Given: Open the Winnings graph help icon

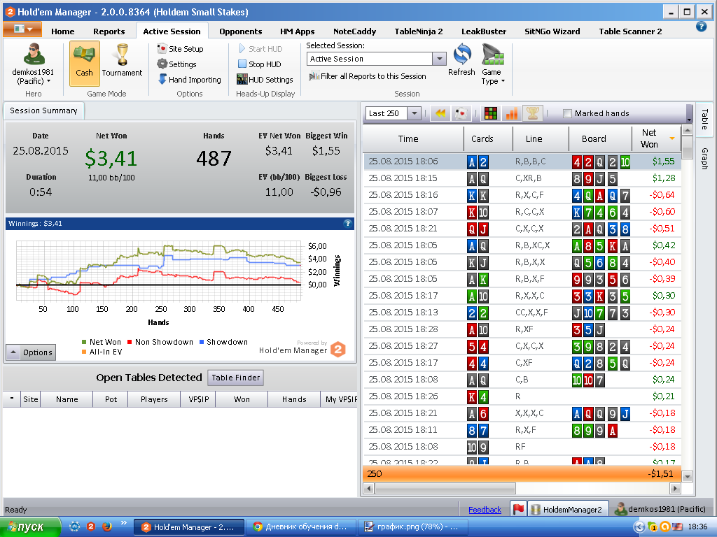Looking at the screenshot, I should pyautogui.click(x=347, y=223).
